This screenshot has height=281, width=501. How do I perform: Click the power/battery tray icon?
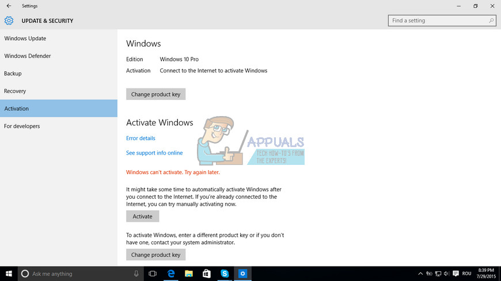coord(429,274)
